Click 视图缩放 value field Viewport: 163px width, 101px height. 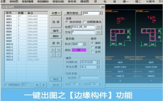(25, 85)
